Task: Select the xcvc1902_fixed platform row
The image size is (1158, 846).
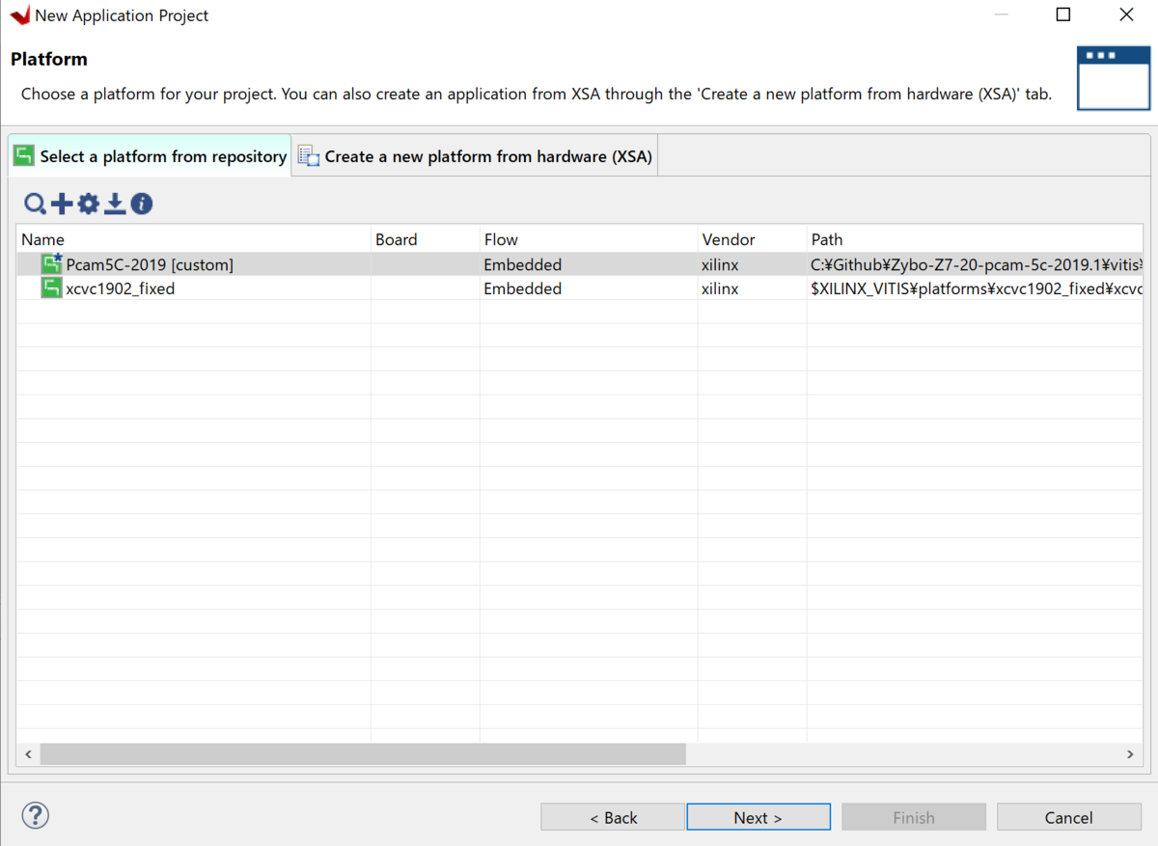Action: [579, 288]
